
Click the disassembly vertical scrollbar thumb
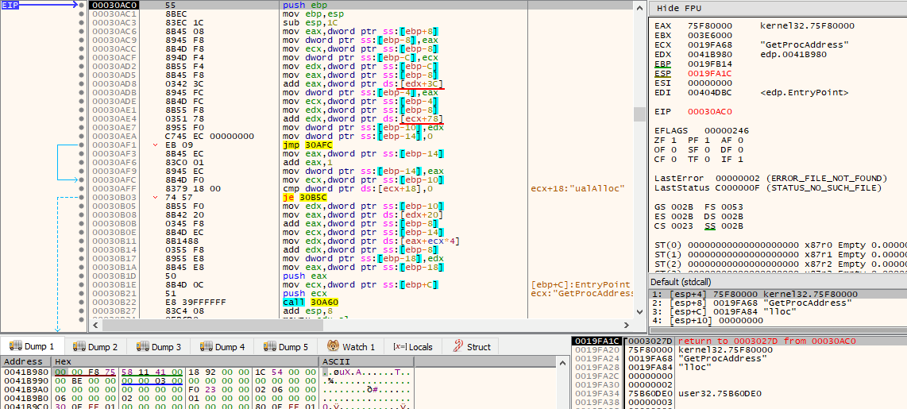pos(639,114)
